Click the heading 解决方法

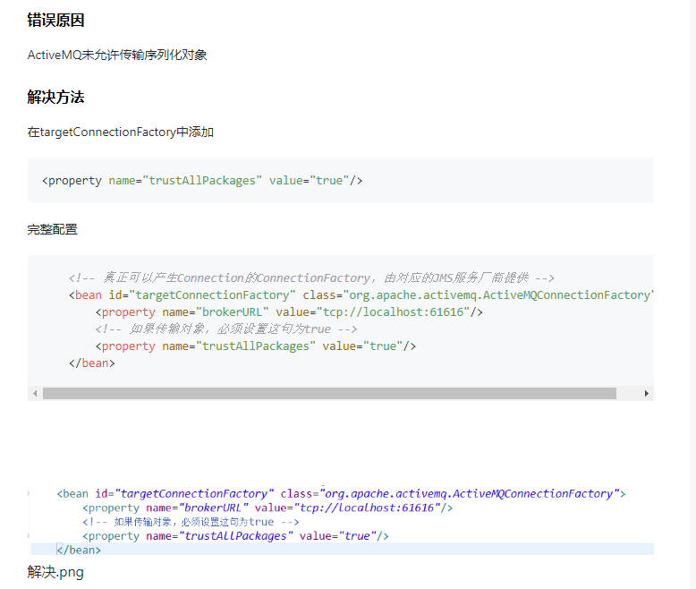56,97
